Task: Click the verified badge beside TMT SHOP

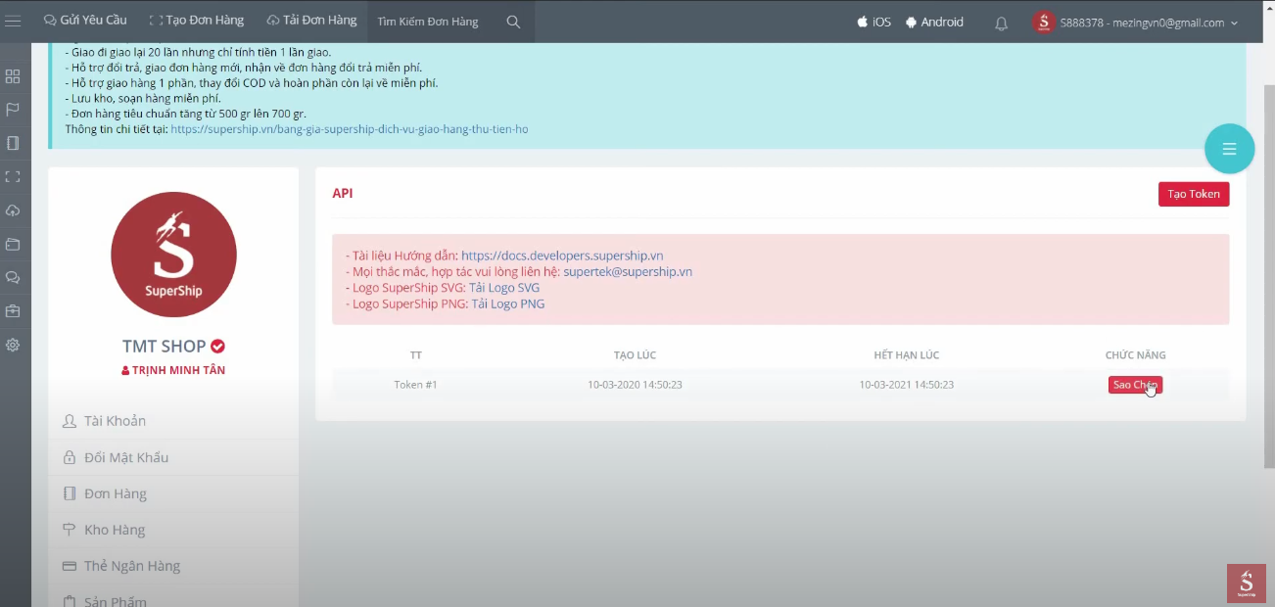Action: (x=218, y=347)
